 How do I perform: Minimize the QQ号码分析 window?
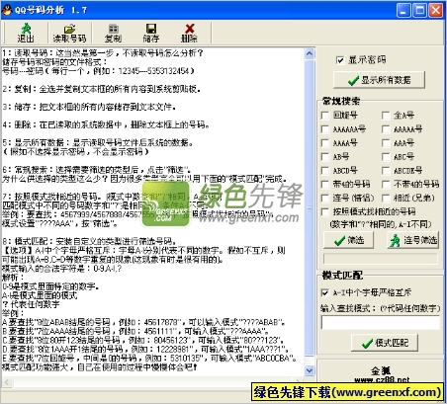pyautogui.click(x=403, y=10)
